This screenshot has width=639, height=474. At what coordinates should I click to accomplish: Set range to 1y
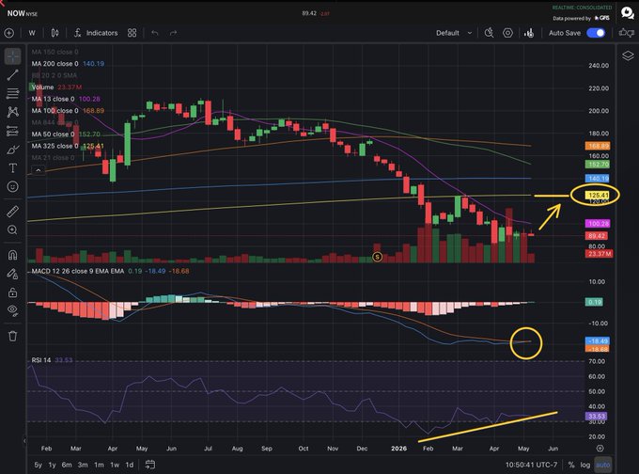pyautogui.click(x=53, y=465)
